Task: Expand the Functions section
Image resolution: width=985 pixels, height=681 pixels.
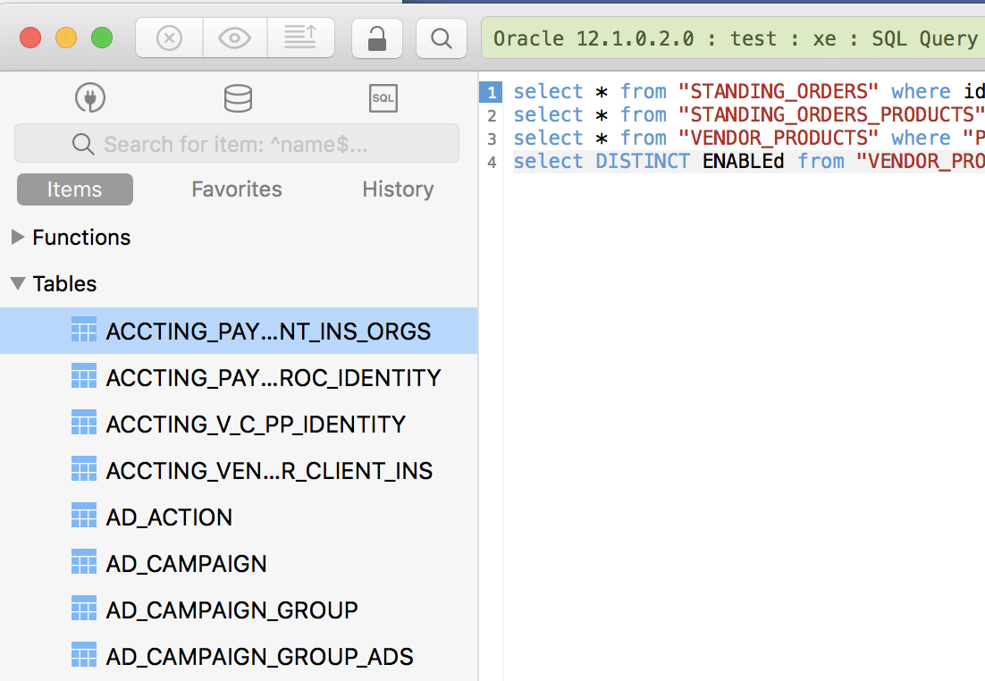Action: (x=18, y=237)
